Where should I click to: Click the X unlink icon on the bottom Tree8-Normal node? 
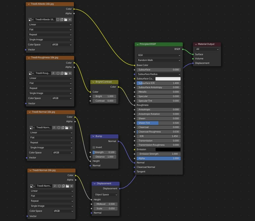pyautogui.click(x=71, y=186)
